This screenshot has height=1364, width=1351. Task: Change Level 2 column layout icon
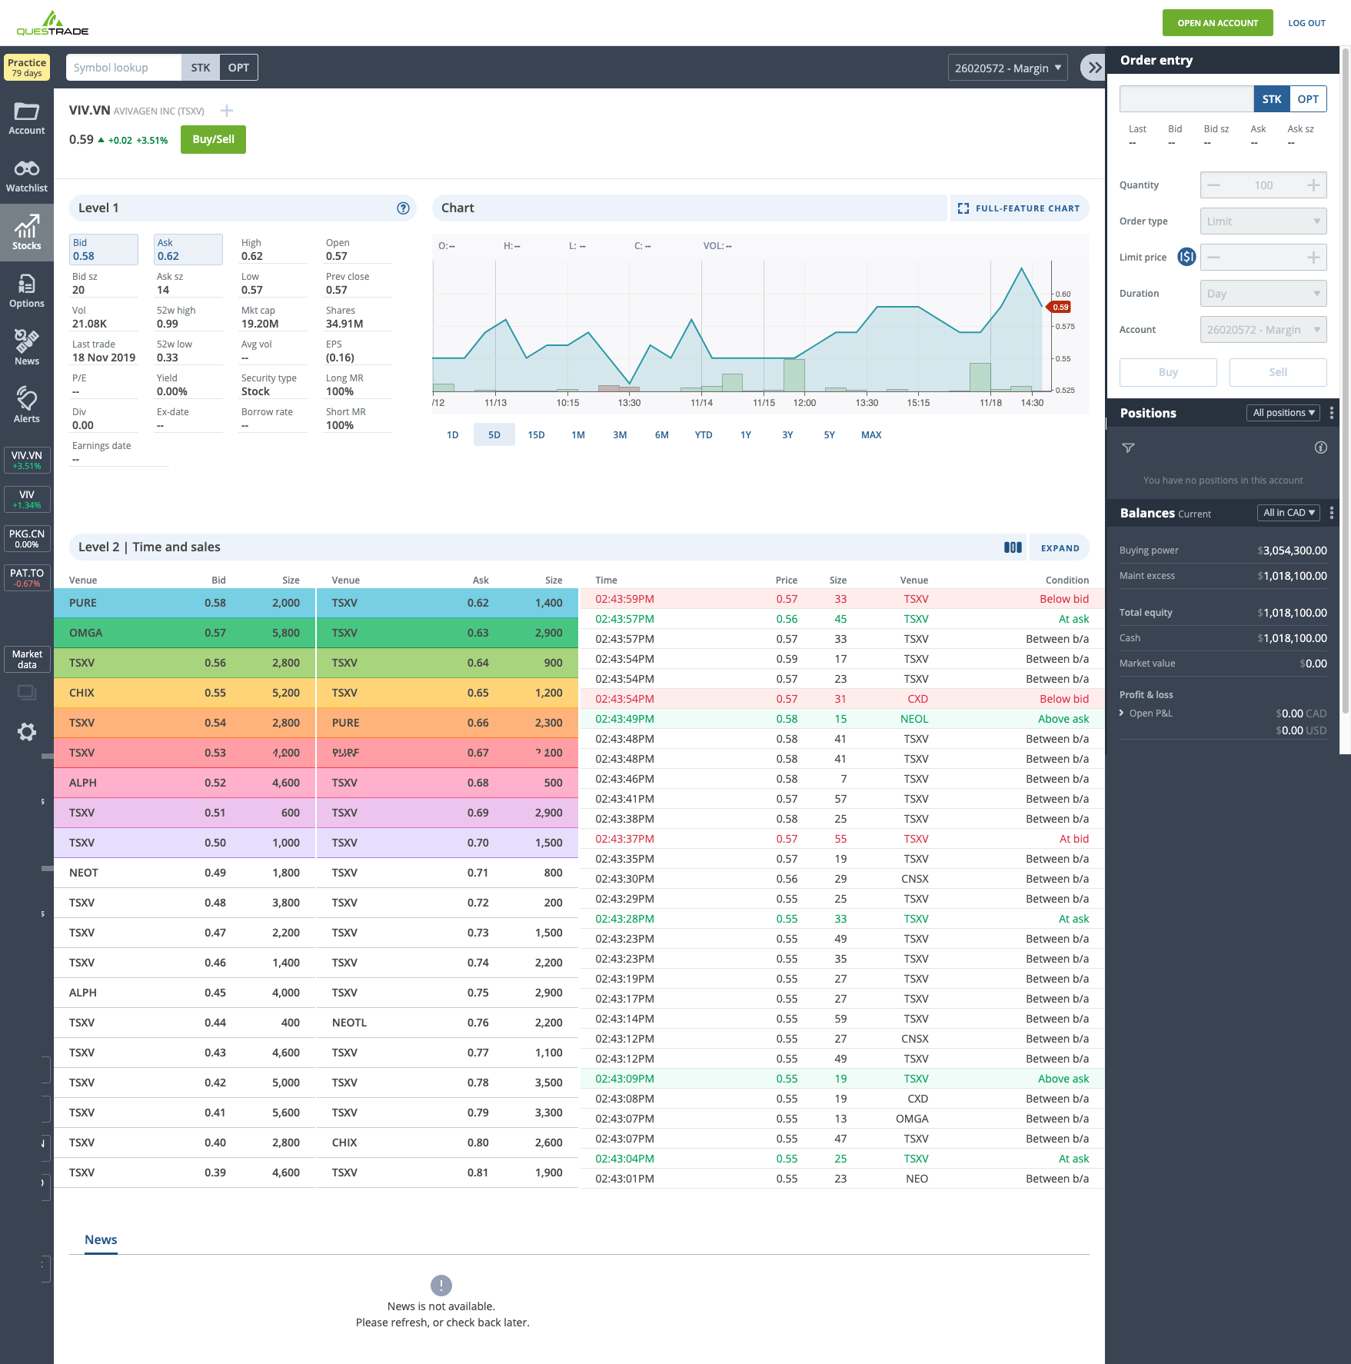tap(1013, 547)
